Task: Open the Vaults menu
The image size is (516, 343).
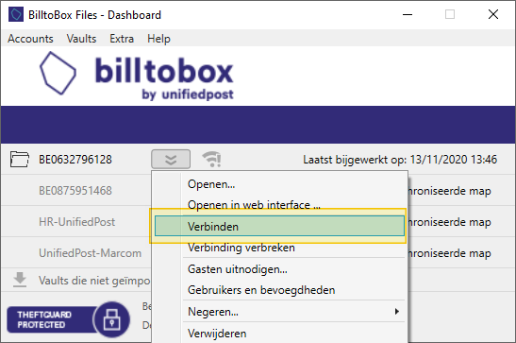Action: pos(81,39)
